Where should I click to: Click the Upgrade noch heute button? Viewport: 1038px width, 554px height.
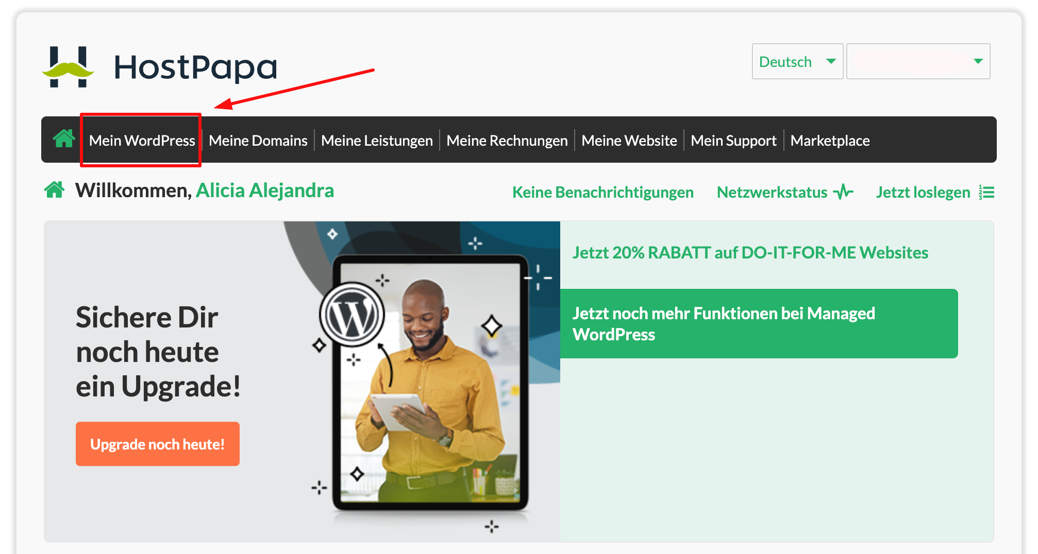click(157, 443)
